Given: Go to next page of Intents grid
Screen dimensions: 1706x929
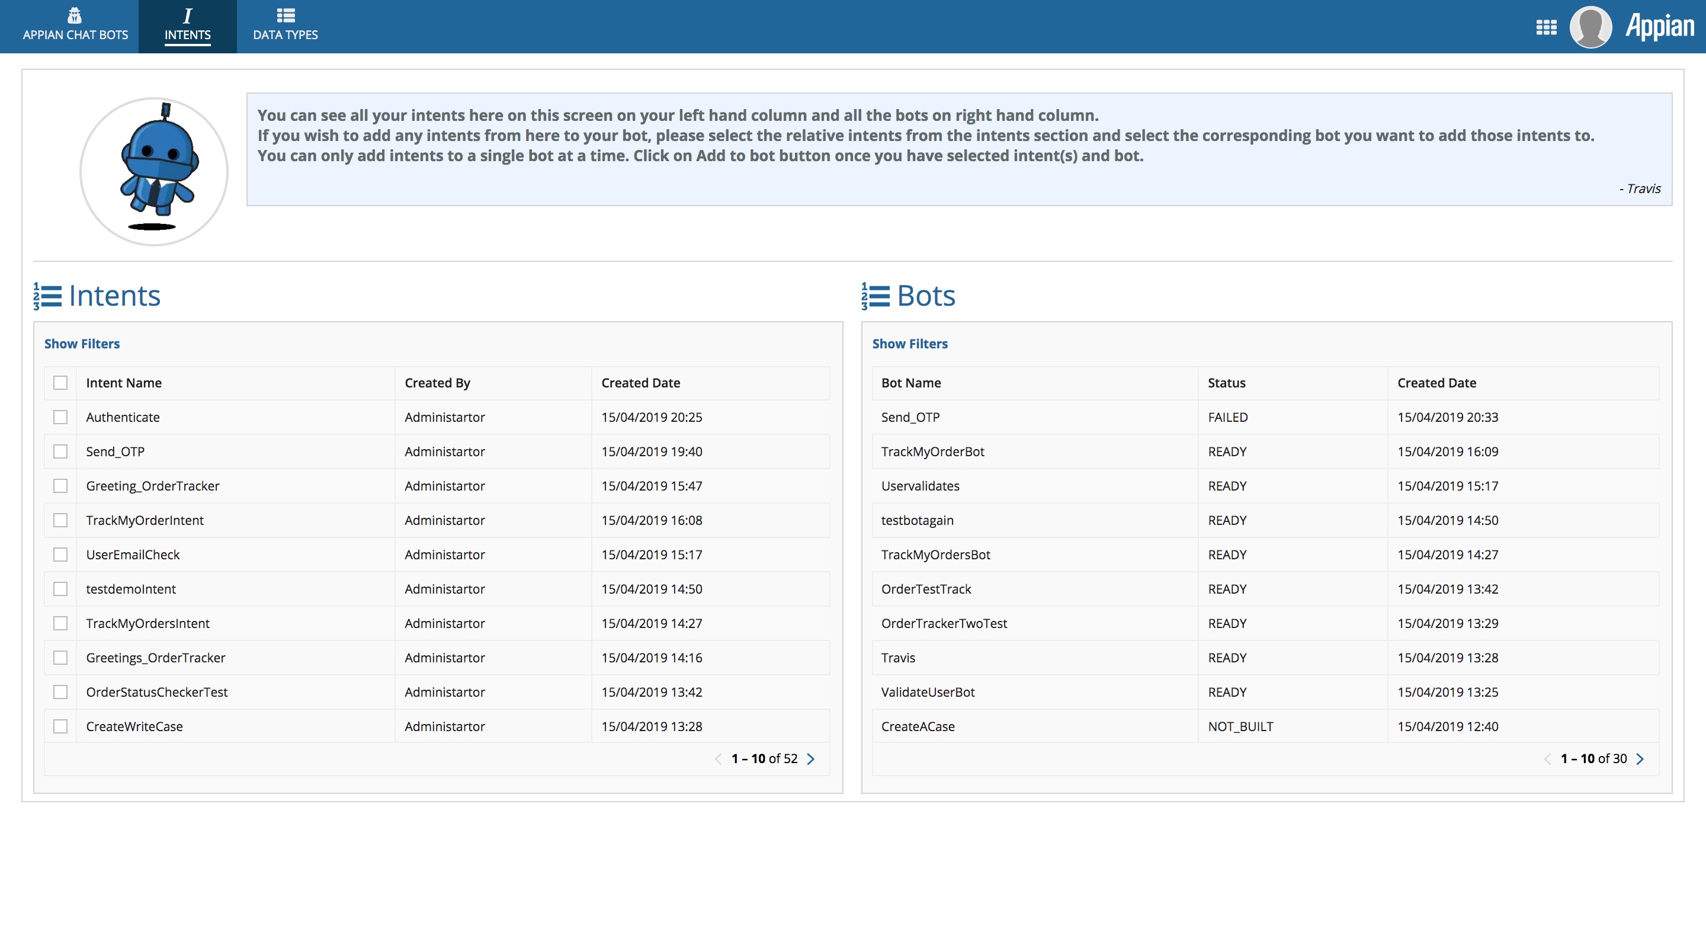Looking at the screenshot, I should [x=810, y=760].
